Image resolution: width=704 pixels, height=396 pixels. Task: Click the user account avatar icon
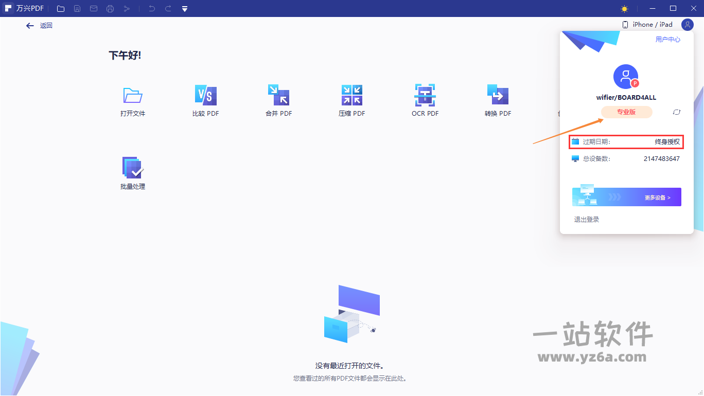688,24
